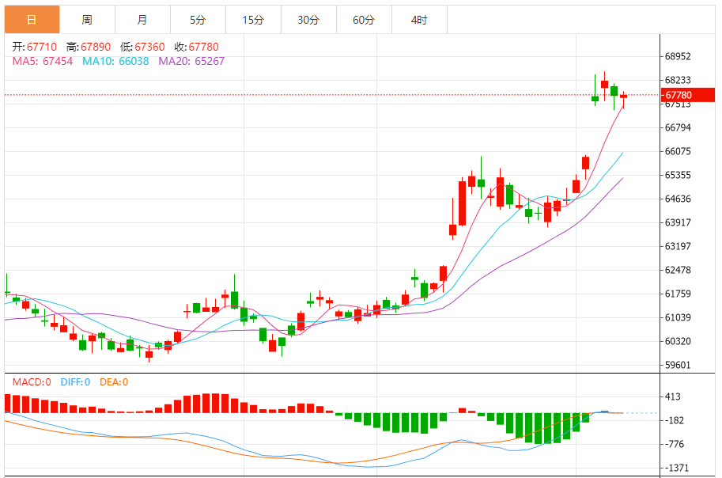Open the 月 monthly chart tab
The width and height of the screenshot is (722, 478).
click(142, 20)
